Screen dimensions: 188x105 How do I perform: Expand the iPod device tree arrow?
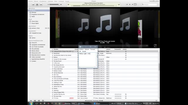(x=29, y=28)
